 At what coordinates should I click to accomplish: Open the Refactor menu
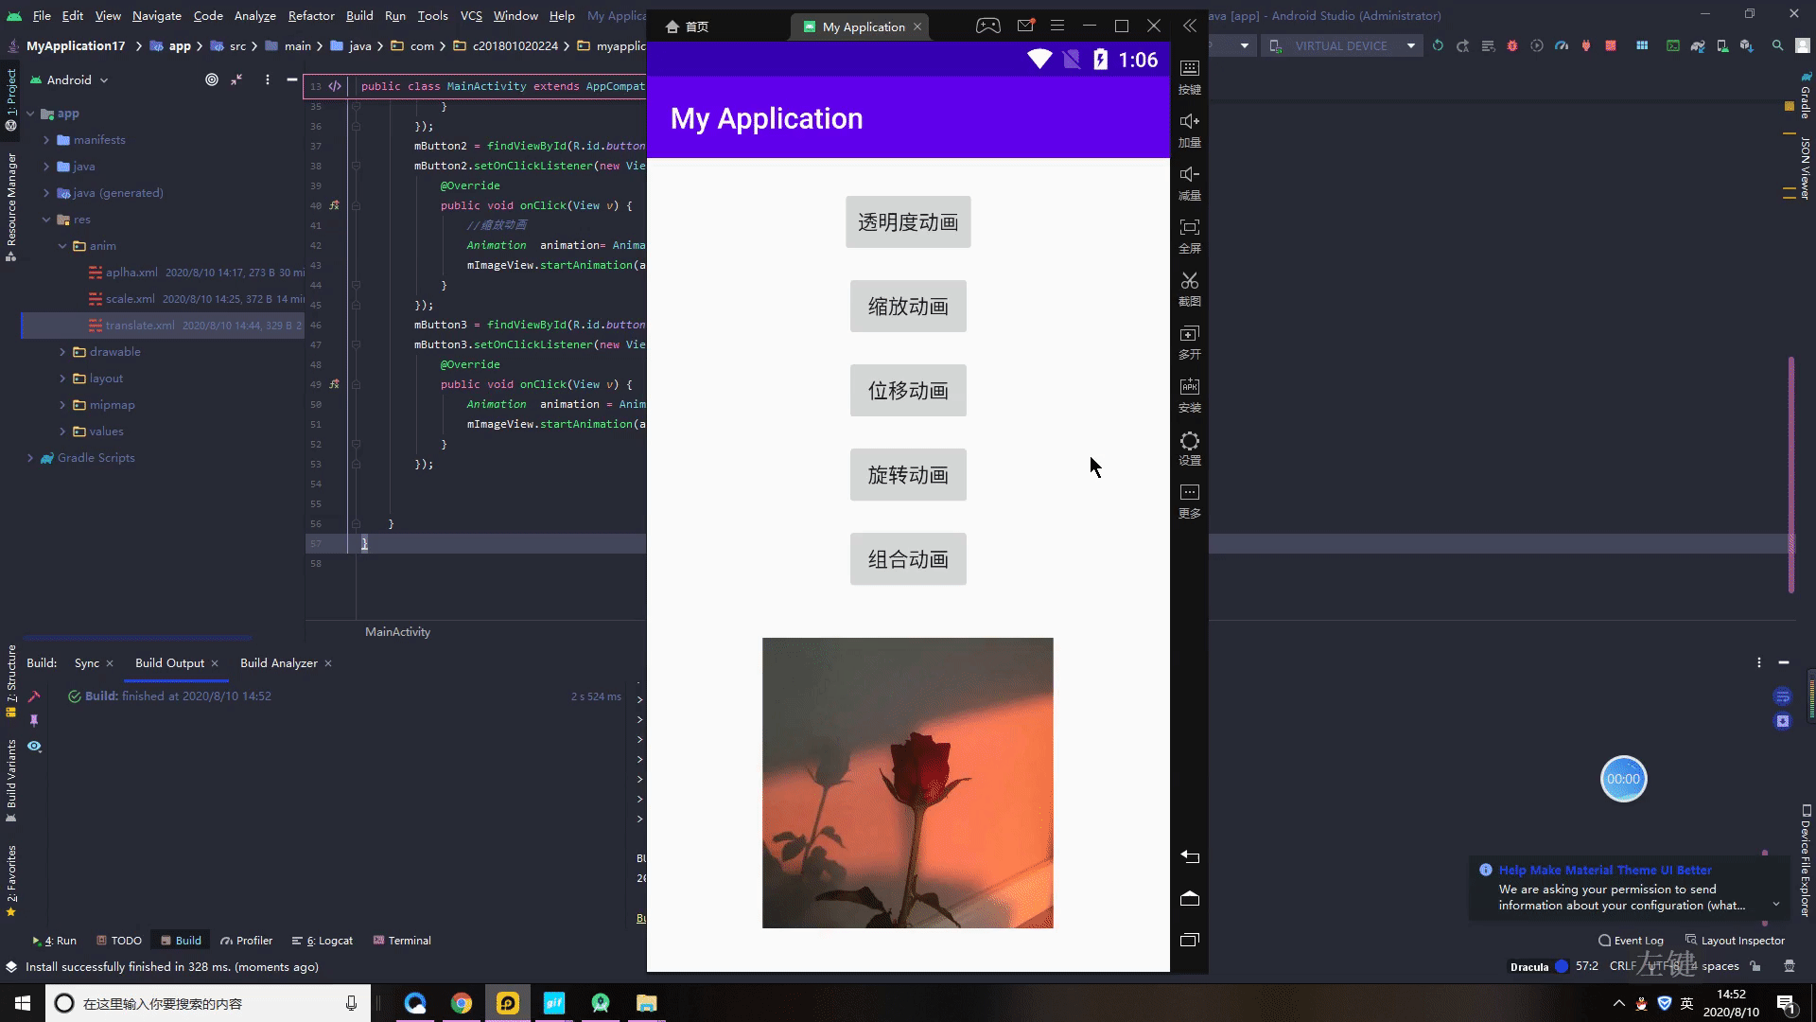point(311,15)
